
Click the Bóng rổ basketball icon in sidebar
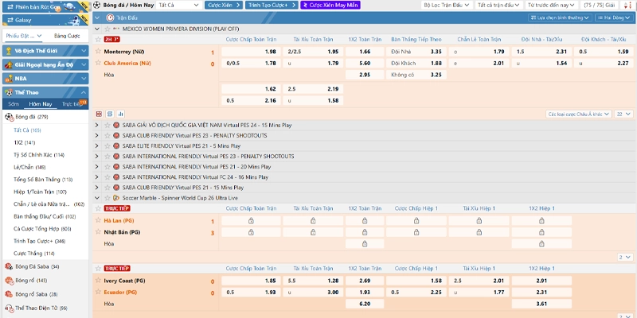point(9,281)
